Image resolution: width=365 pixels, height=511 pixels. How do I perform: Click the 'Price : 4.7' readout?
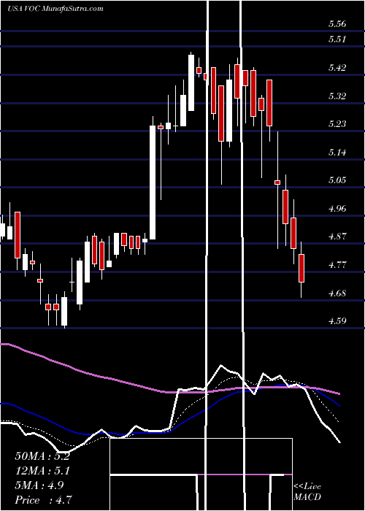click(x=43, y=499)
